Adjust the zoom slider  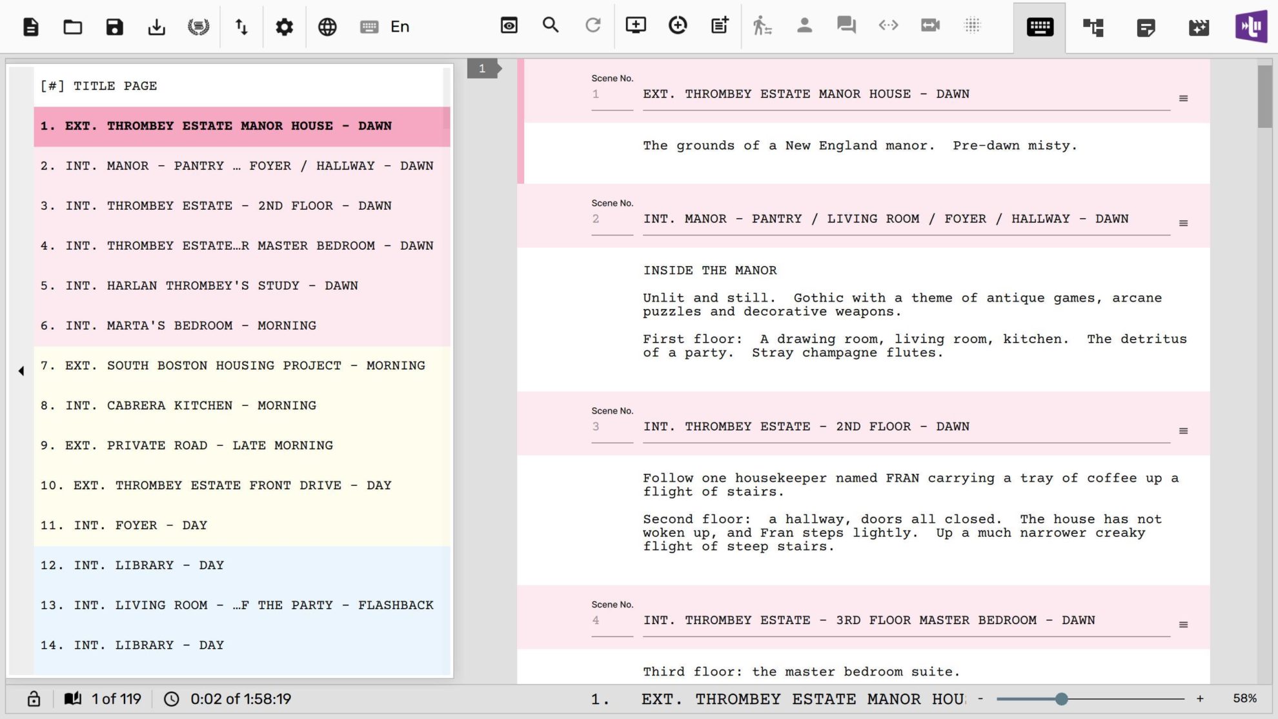[1062, 698]
